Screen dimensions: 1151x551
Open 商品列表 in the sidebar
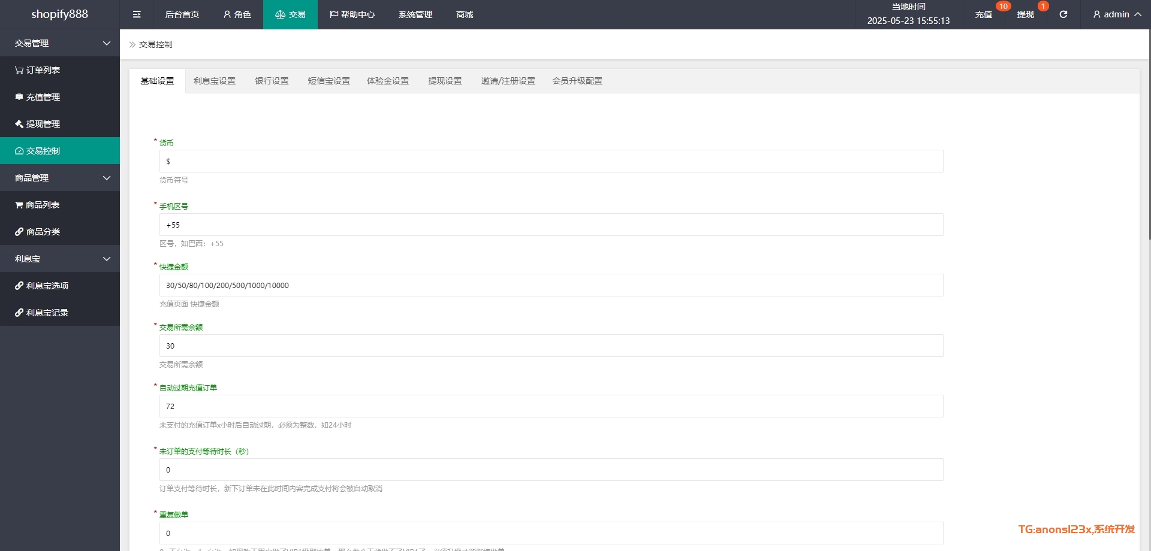click(x=60, y=205)
